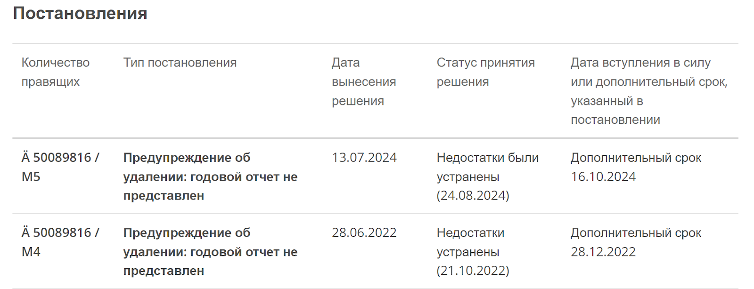Select the second row's bold warning type text
The width and height of the screenshot is (754, 289).
210,252
